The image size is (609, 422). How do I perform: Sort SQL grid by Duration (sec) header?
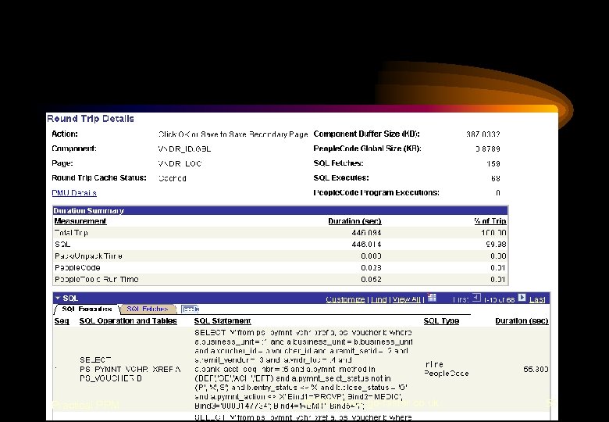point(522,321)
